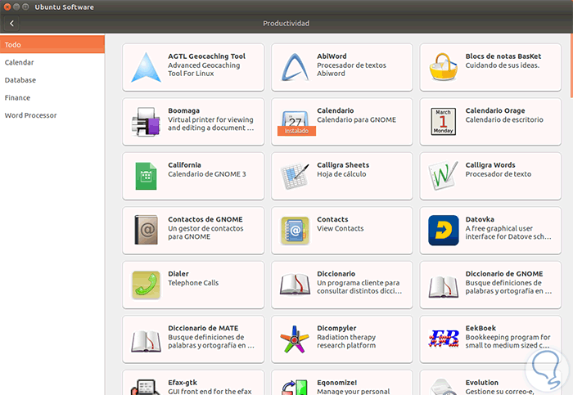The image size is (573, 395).
Task: Click the Diccionario de MATE book icon
Action: pos(146,340)
